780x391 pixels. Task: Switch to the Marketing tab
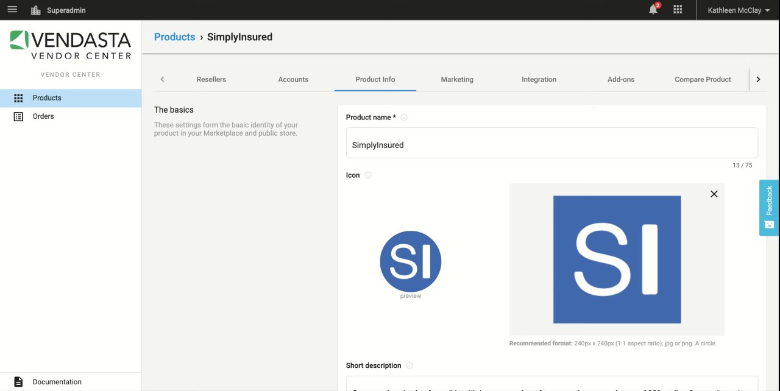coord(457,79)
